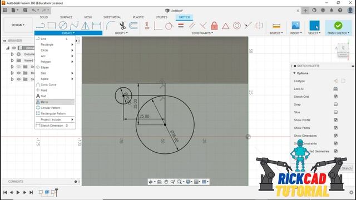Choose Mirror from the Create menu
The width and height of the screenshot is (356, 200).
55,102
